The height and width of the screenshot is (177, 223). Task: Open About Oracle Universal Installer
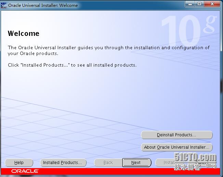(176, 147)
